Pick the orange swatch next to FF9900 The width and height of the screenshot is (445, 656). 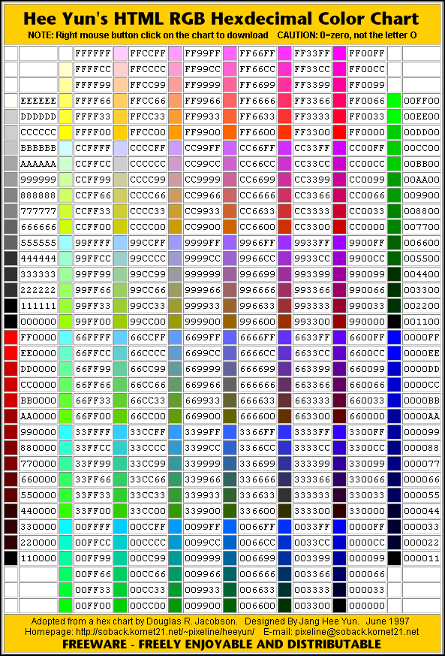[x=175, y=132]
